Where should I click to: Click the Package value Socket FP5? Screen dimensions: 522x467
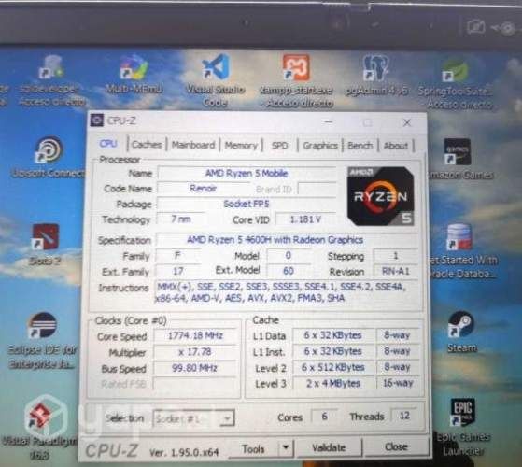(x=247, y=204)
